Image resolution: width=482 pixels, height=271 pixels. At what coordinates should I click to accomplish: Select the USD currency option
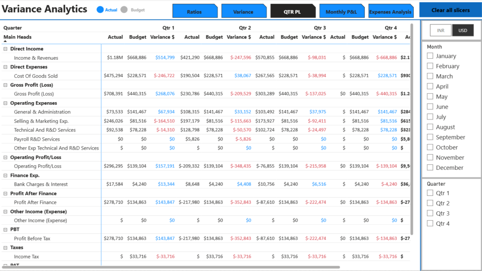(463, 31)
